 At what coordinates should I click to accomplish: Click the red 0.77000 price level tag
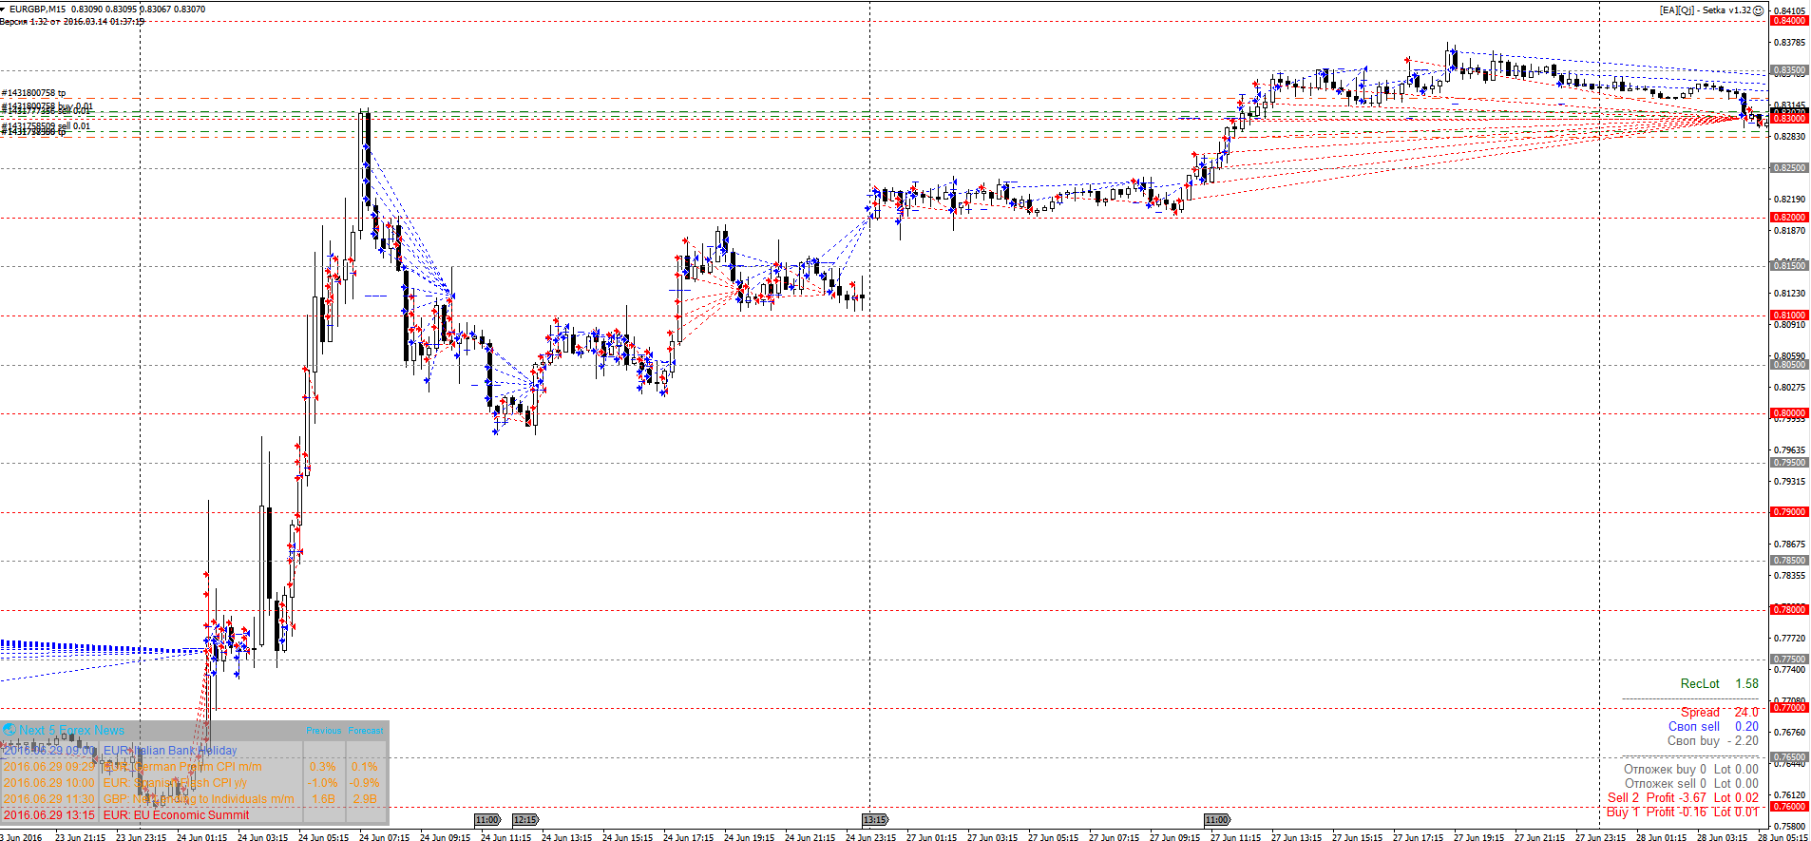(1789, 708)
